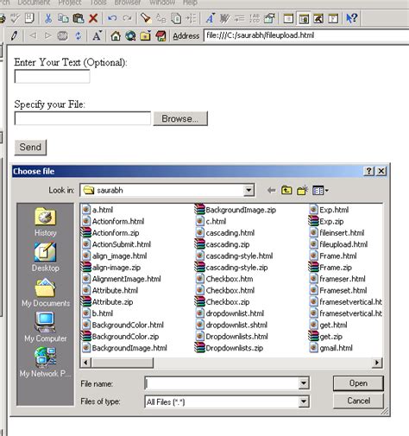Select gmail.html in the file list
This screenshot has height=436, width=409.
click(x=331, y=348)
